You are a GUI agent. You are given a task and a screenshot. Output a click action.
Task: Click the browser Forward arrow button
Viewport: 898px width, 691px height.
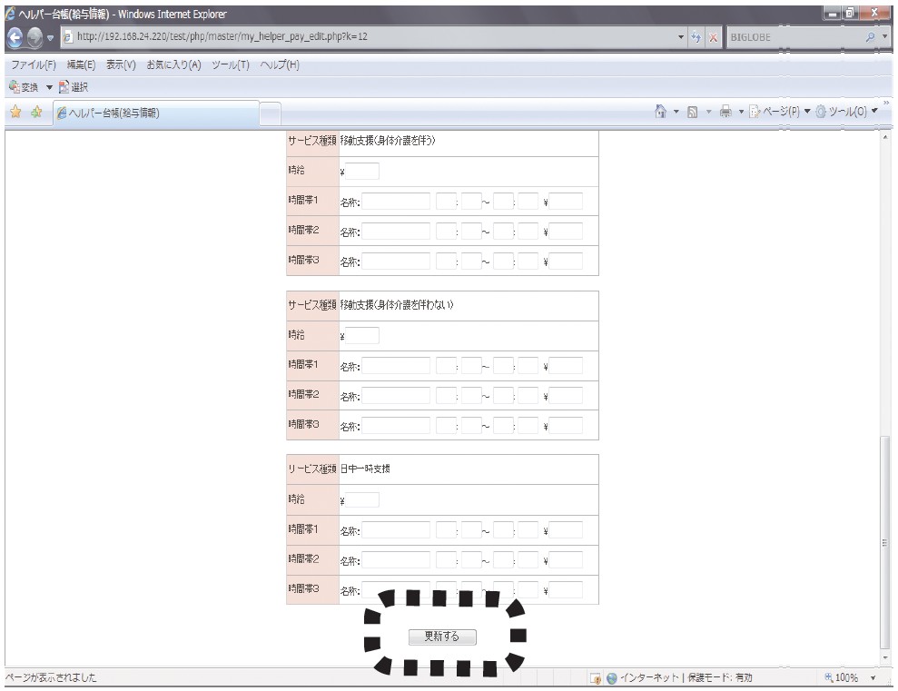(x=35, y=37)
